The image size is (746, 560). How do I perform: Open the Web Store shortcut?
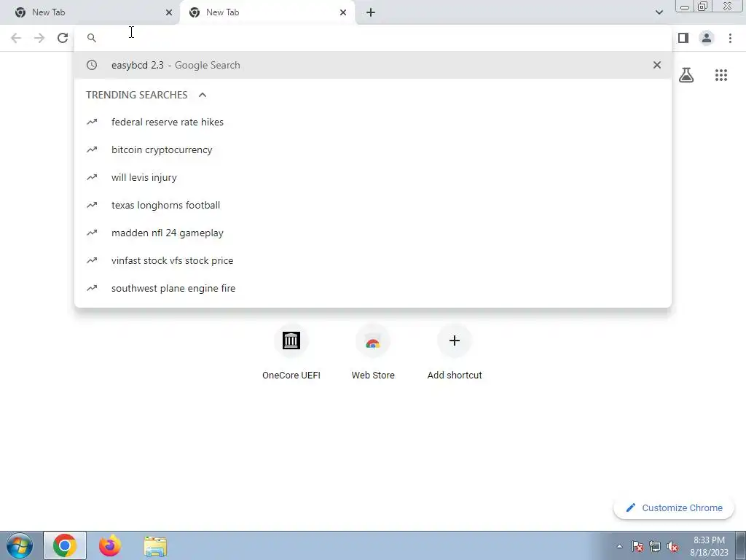373,352
